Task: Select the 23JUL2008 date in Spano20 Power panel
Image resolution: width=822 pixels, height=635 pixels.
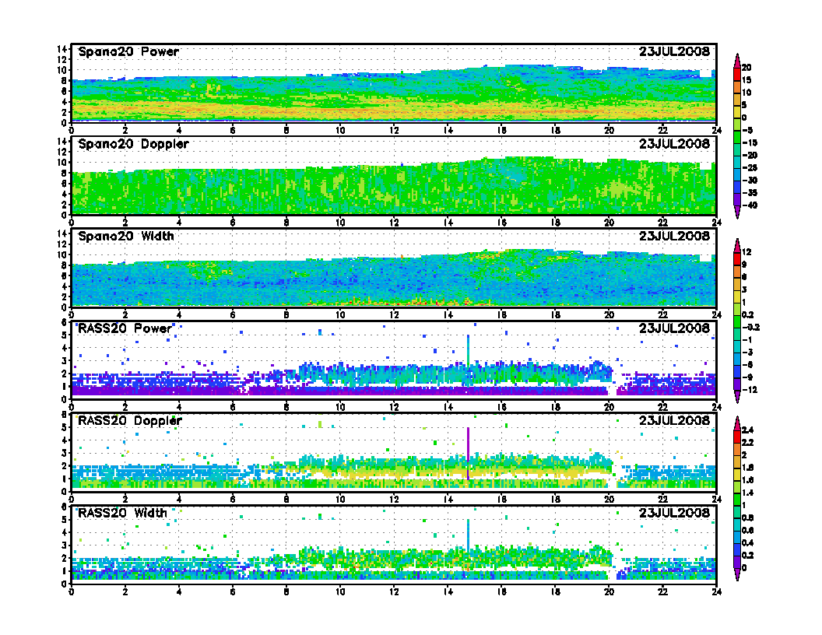Action: pyautogui.click(x=674, y=51)
